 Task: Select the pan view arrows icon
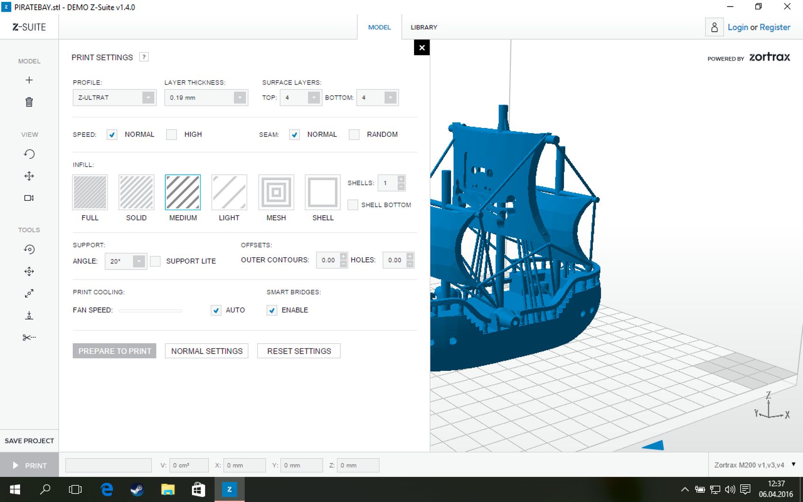click(29, 176)
